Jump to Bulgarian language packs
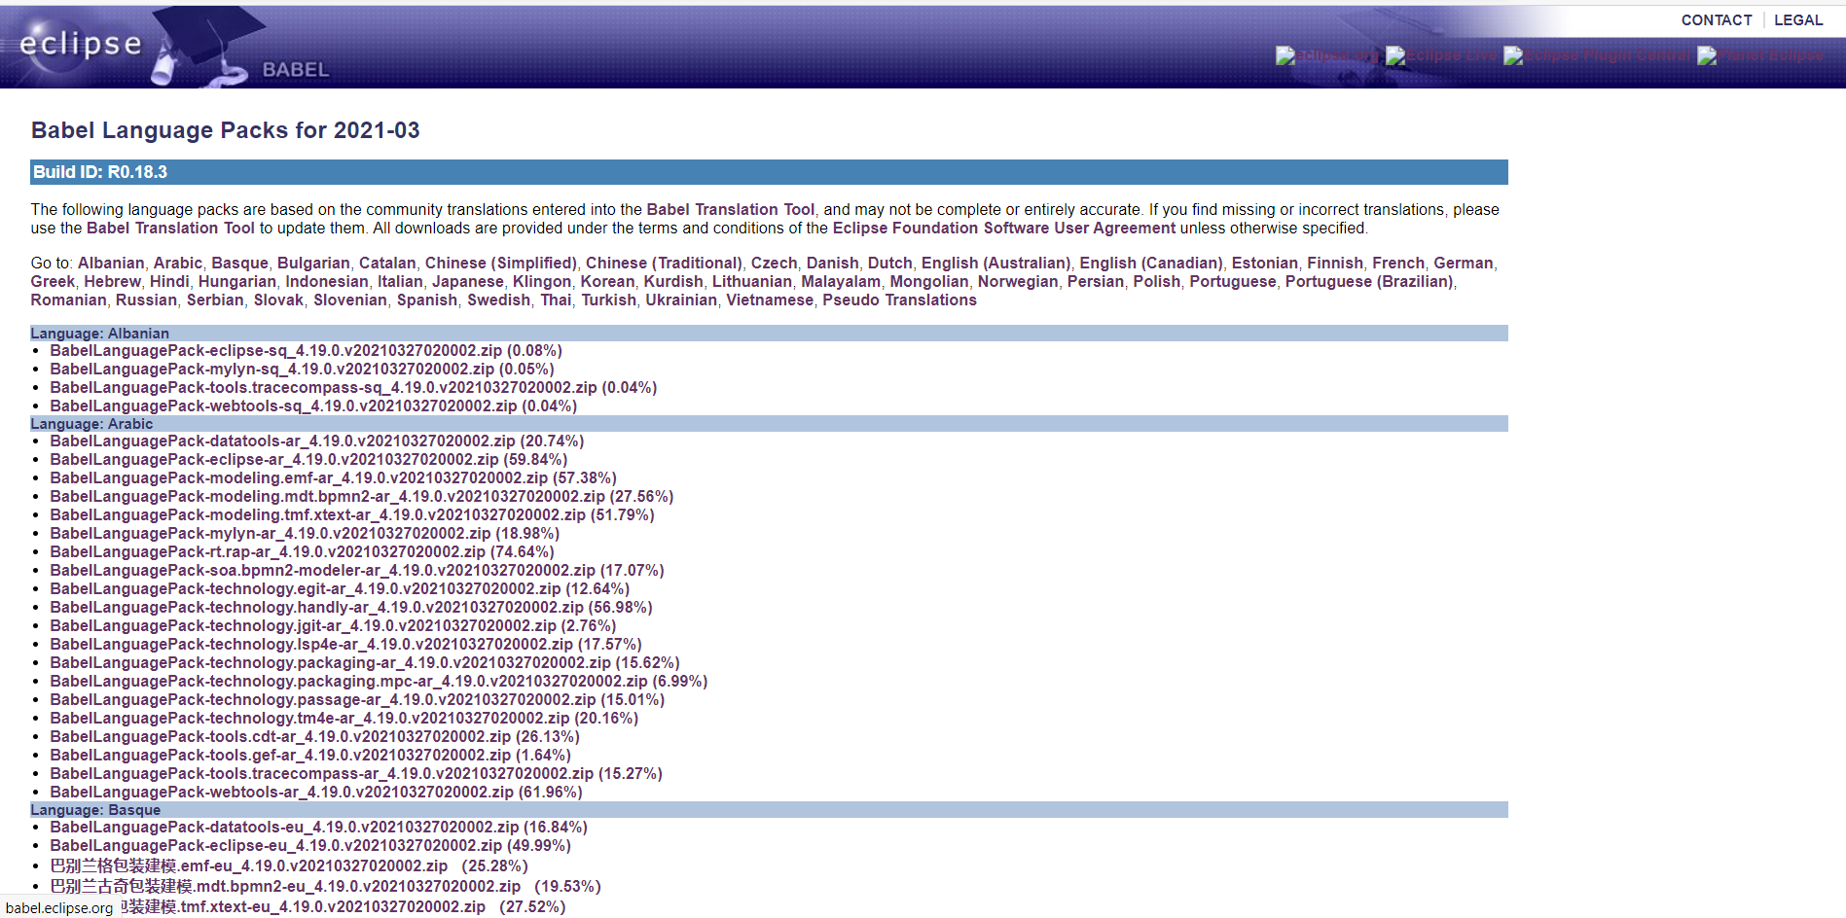Screen dimensions: 1846x918 [313, 264]
